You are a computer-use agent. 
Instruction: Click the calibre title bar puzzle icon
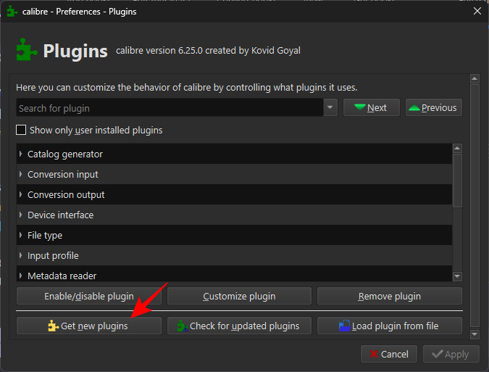pyautogui.click(x=12, y=12)
